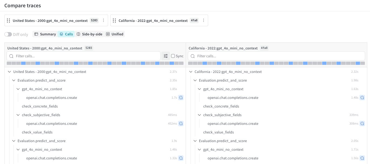The image size is (370, 164).
Task: Grab the drag handle on the United States trace chip
Action: click(x=8, y=21)
